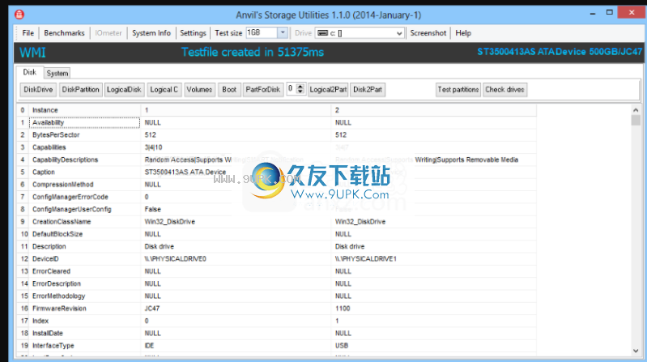Image resolution: width=647 pixels, height=362 pixels.
Task: Open the Help menu
Action: [463, 33]
